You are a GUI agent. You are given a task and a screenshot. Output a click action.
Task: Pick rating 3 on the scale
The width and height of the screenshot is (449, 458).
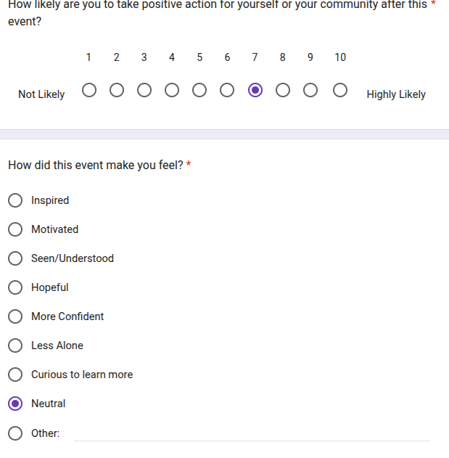(x=144, y=91)
